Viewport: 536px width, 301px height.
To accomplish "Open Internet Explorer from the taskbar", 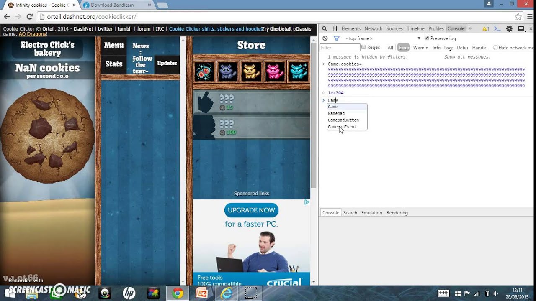I will [x=227, y=293].
